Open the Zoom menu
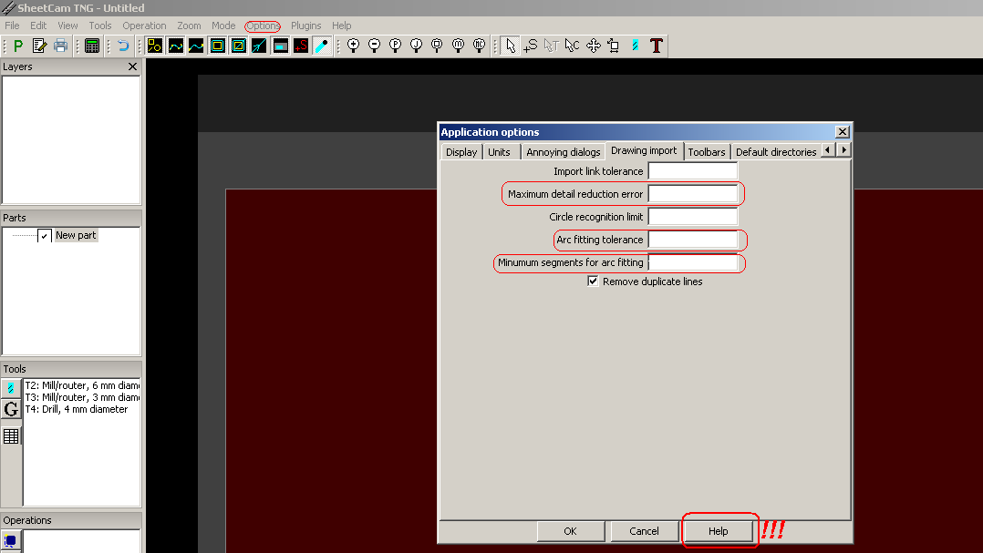The width and height of the screenshot is (983, 553). point(189,26)
